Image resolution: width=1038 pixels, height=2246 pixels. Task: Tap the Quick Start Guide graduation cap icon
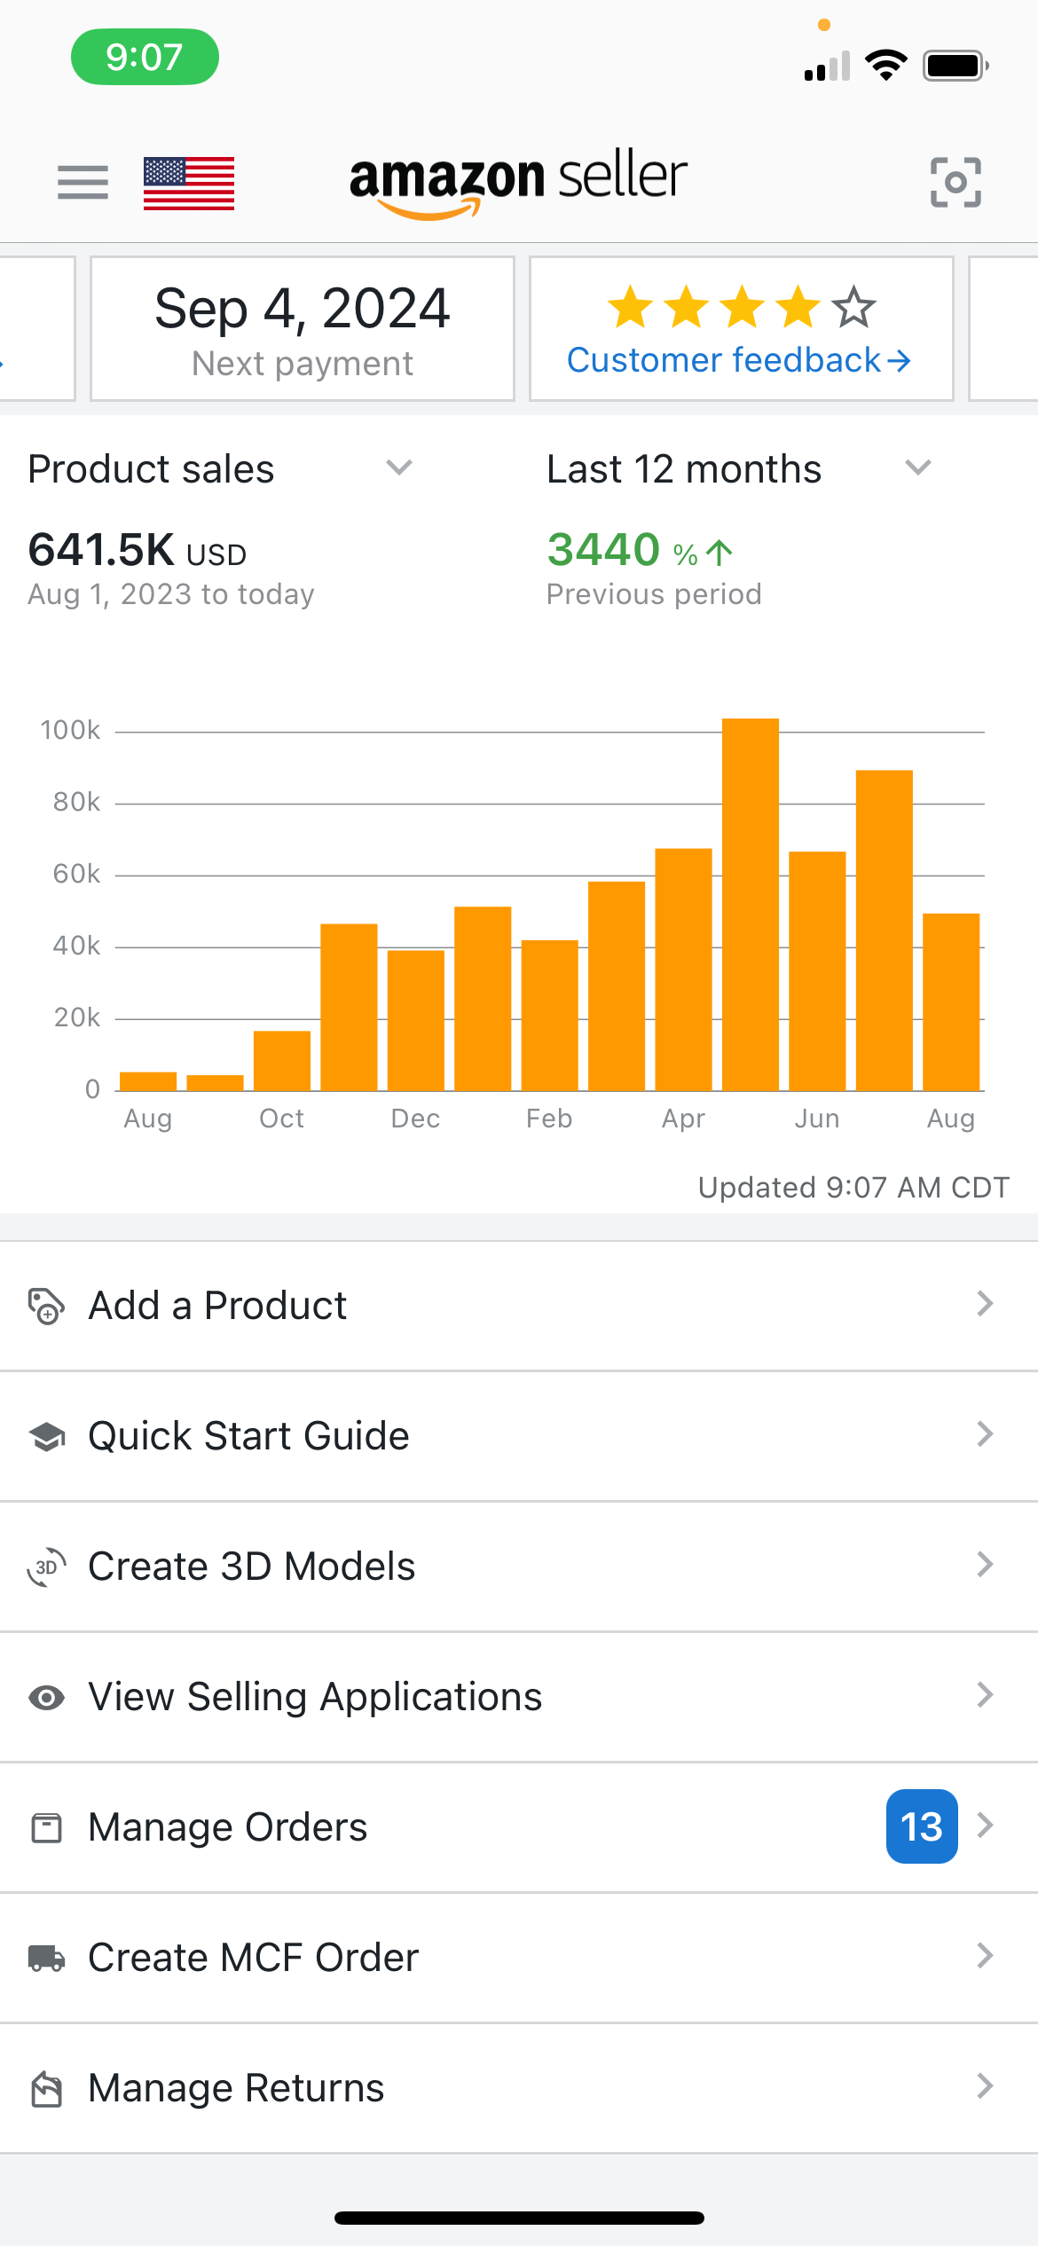pos(46,1436)
